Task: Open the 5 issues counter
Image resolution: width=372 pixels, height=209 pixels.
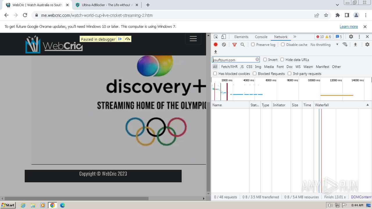Action: [x=339, y=37]
